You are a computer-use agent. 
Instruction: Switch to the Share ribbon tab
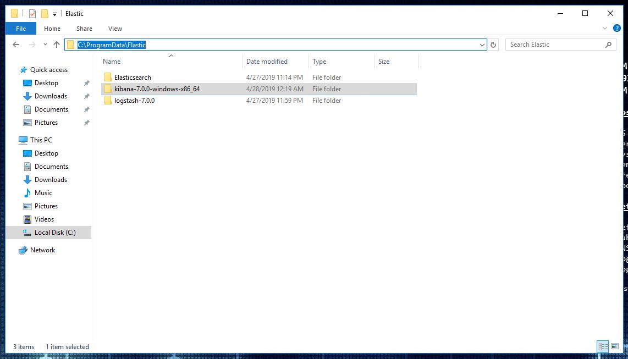[x=84, y=29]
